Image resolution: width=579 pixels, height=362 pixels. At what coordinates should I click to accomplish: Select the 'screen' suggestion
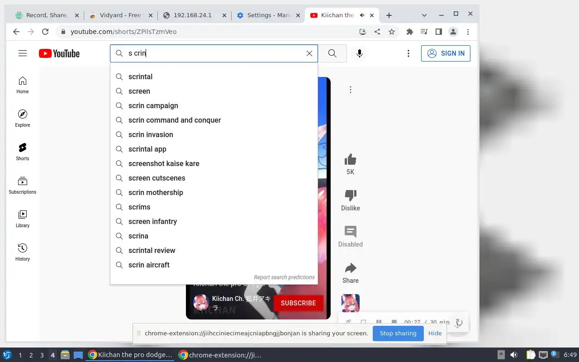pyautogui.click(x=214, y=91)
